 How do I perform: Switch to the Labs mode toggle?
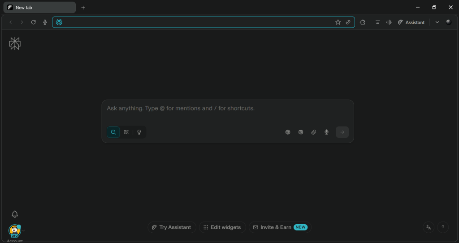(x=126, y=132)
